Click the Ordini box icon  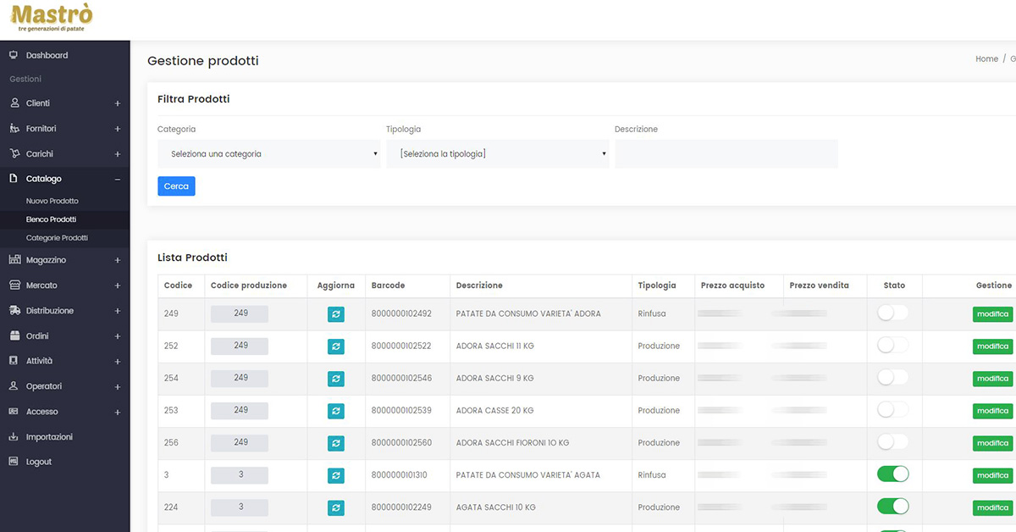[14, 335]
